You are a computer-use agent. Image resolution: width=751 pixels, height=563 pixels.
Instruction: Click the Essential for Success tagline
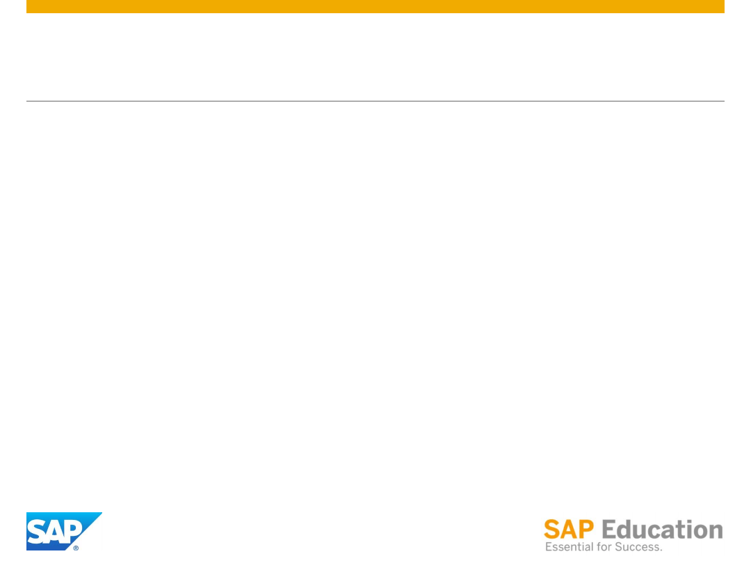tap(604, 547)
